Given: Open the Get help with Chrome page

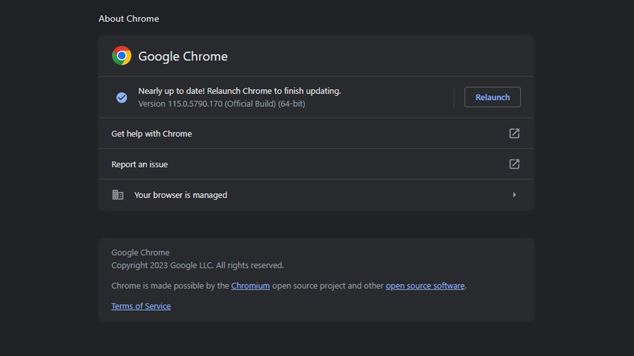Looking at the screenshot, I should tap(151, 133).
